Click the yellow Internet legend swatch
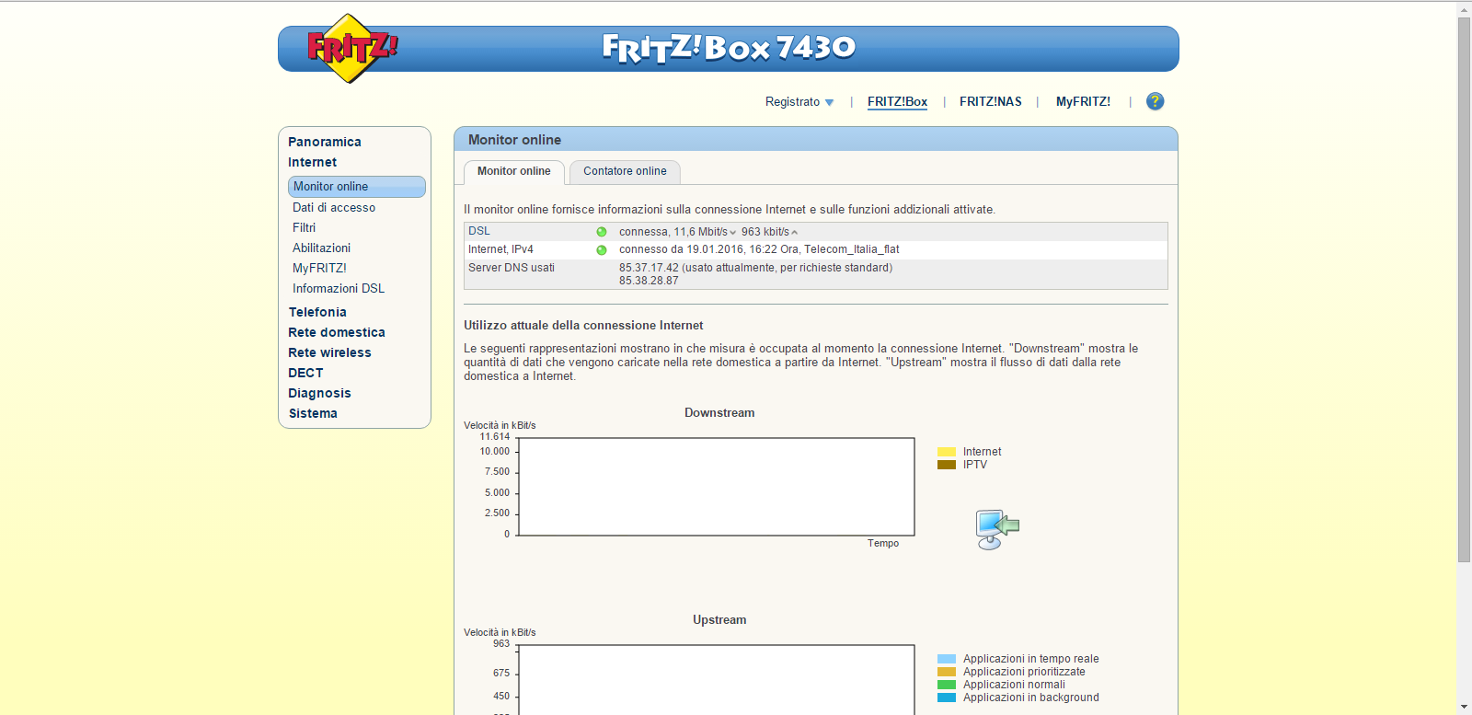This screenshot has width=1472, height=715. click(x=946, y=452)
